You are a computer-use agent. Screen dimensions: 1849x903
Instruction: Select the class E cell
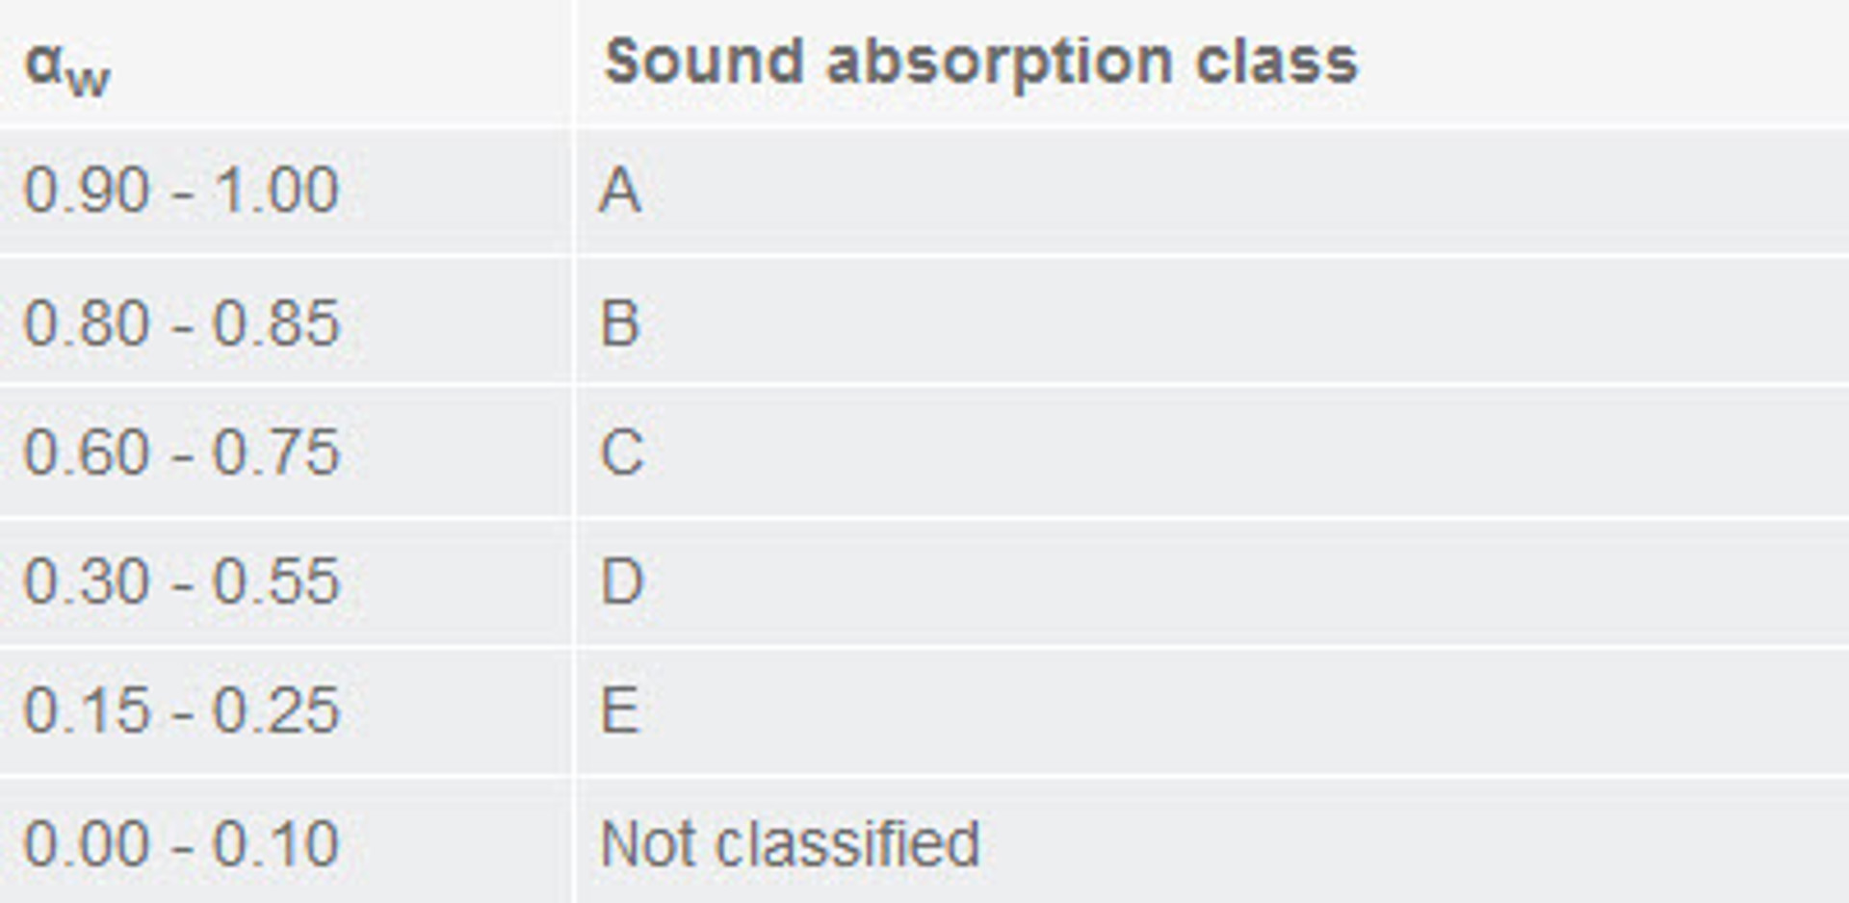620,710
